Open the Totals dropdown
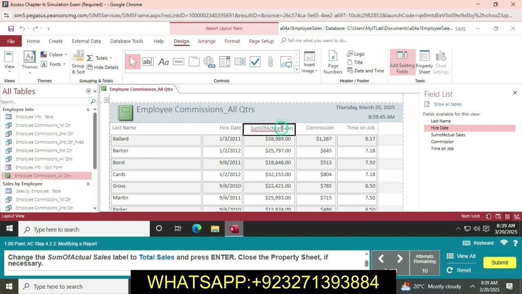 click(100, 58)
